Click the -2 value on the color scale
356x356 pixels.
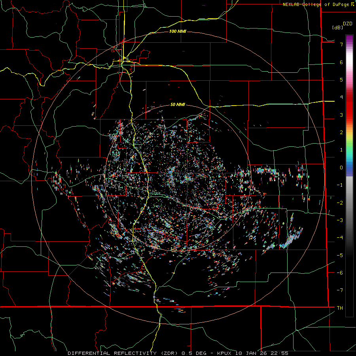click(x=340, y=203)
